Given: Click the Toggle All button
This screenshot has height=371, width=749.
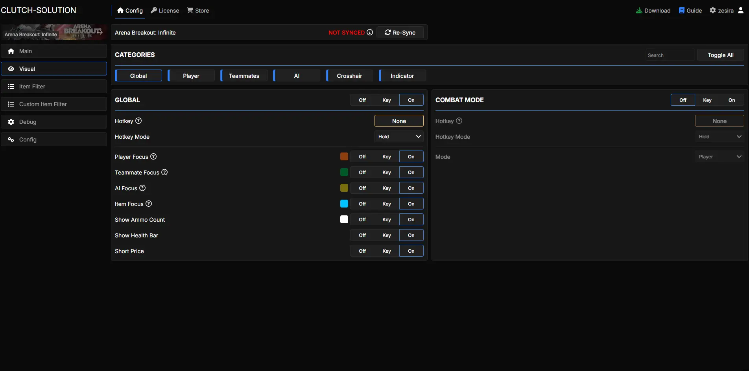Looking at the screenshot, I should click(x=720, y=55).
